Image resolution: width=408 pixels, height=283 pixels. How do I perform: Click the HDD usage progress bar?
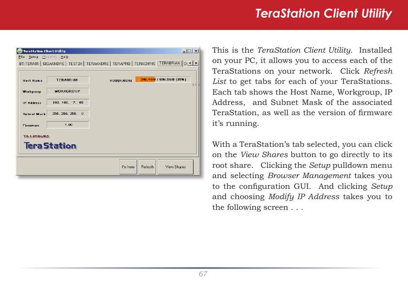pyautogui.click(x=163, y=80)
